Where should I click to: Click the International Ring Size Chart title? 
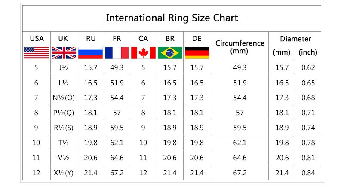point(172,18)
